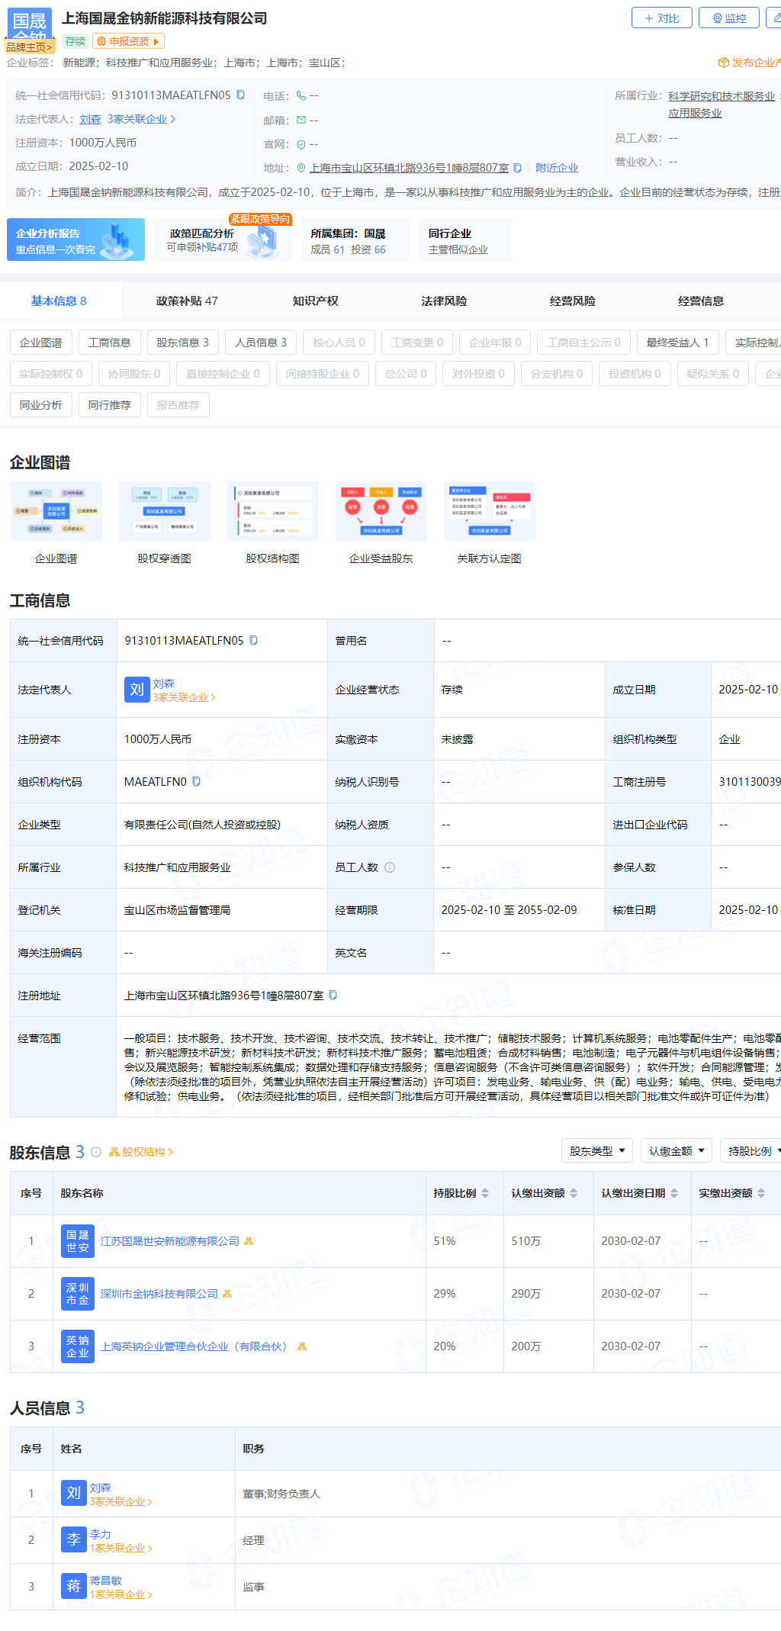Open 最终受益人 1 chip

tap(678, 343)
